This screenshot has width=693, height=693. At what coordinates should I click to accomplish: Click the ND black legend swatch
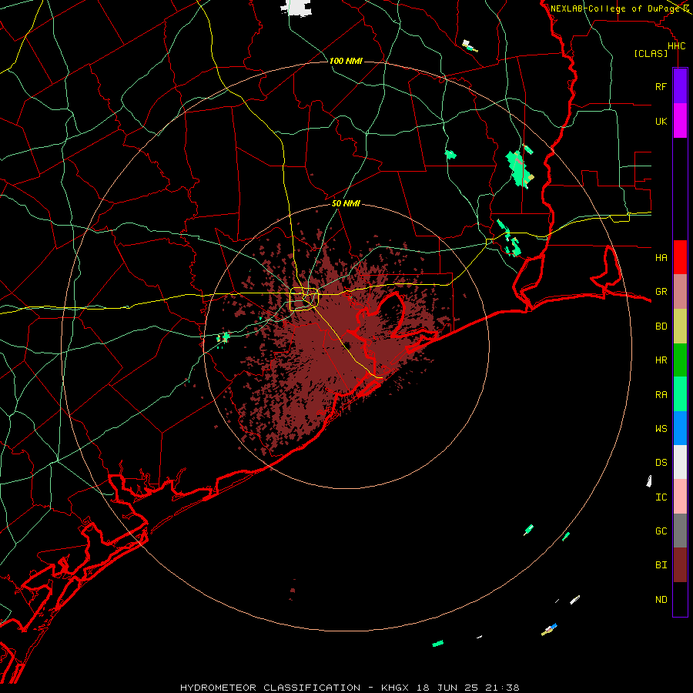(x=680, y=599)
